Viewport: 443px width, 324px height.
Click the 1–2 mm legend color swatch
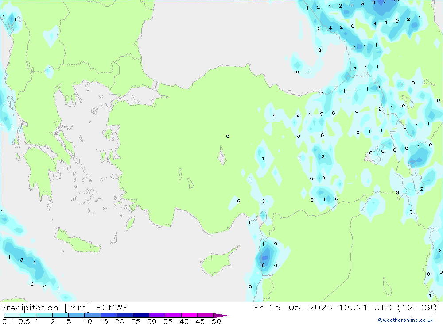44,315
